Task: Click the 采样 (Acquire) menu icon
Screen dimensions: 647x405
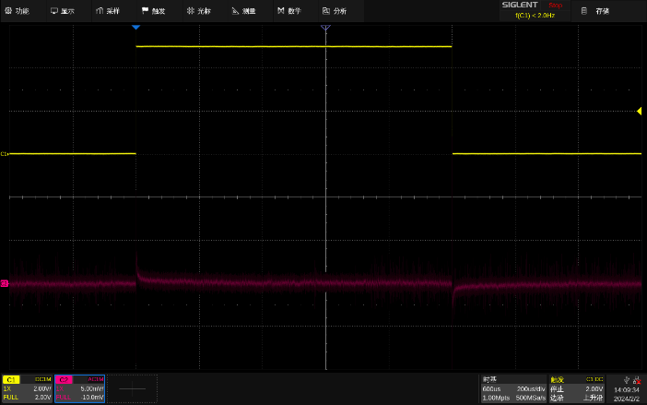Action: click(x=100, y=11)
